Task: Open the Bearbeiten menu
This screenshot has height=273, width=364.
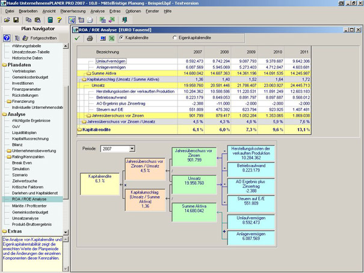Action: [28, 11]
